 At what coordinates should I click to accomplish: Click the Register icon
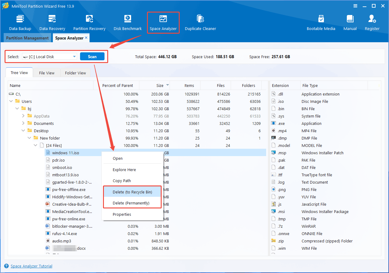coord(372,19)
